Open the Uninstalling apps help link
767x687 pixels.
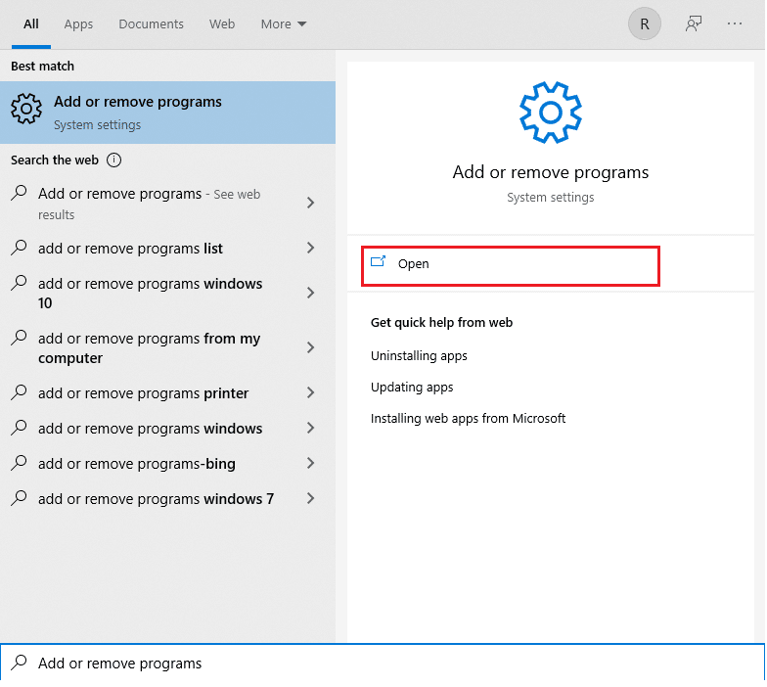[x=419, y=356]
